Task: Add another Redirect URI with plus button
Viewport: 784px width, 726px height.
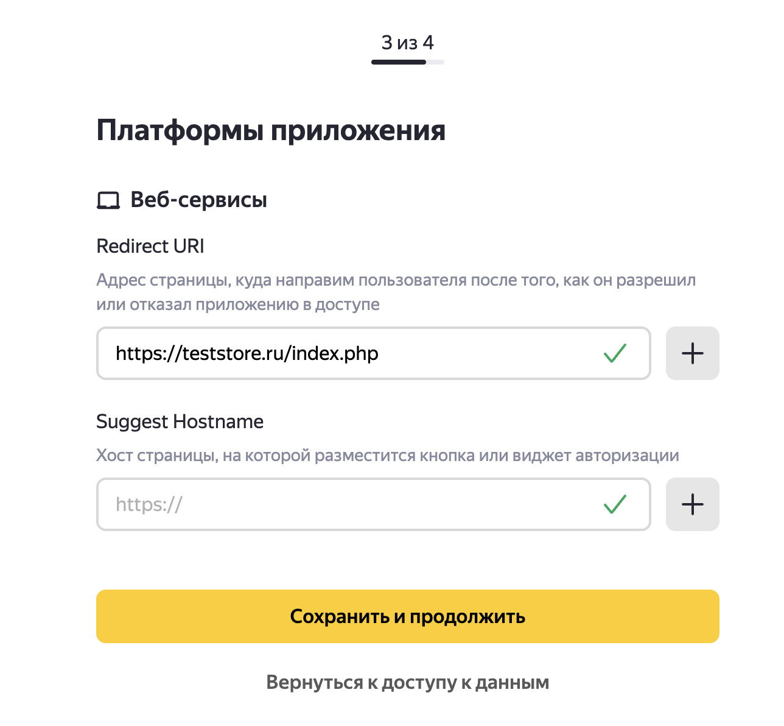Action: point(692,353)
